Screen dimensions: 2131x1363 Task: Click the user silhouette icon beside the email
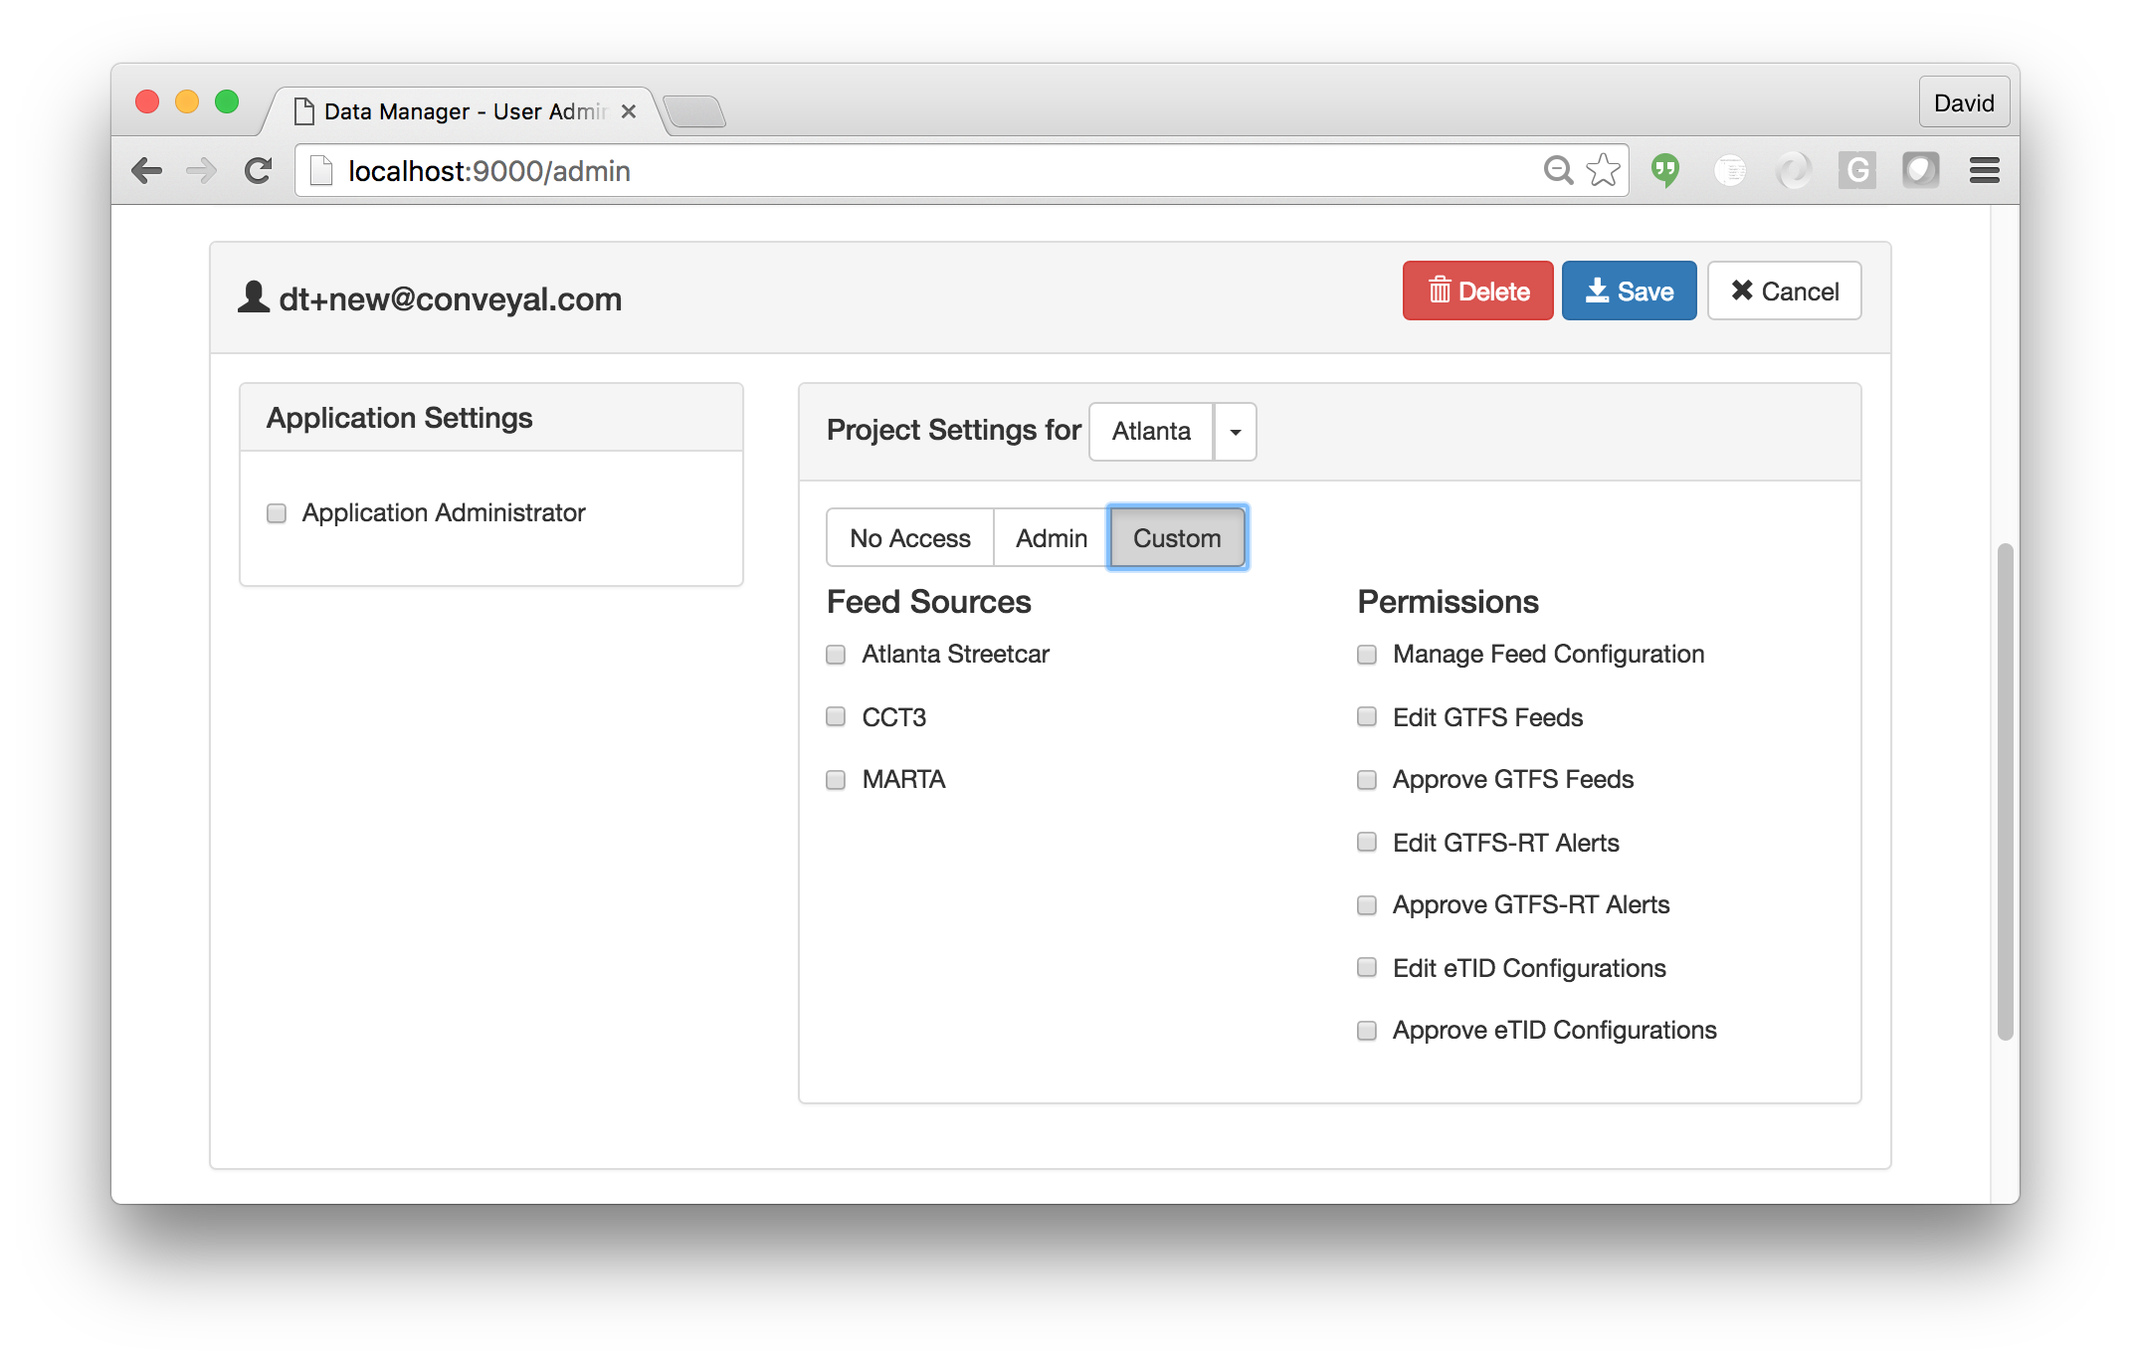tap(254, 296)
